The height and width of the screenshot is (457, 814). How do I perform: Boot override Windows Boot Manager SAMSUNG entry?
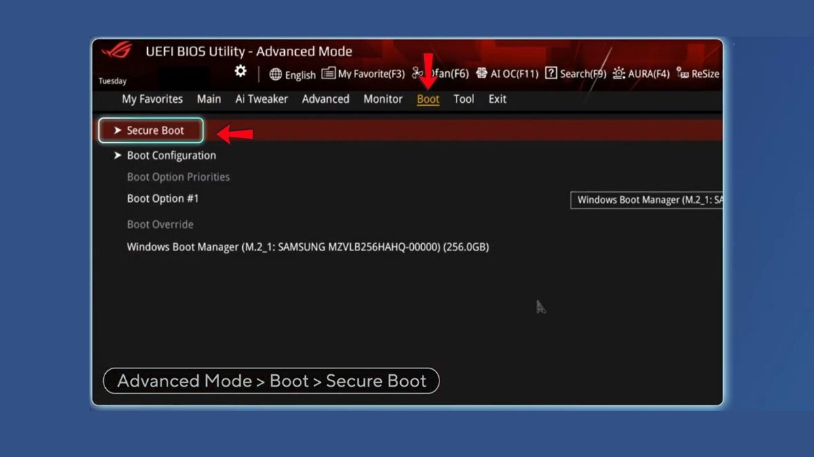(x=308, y=247)
